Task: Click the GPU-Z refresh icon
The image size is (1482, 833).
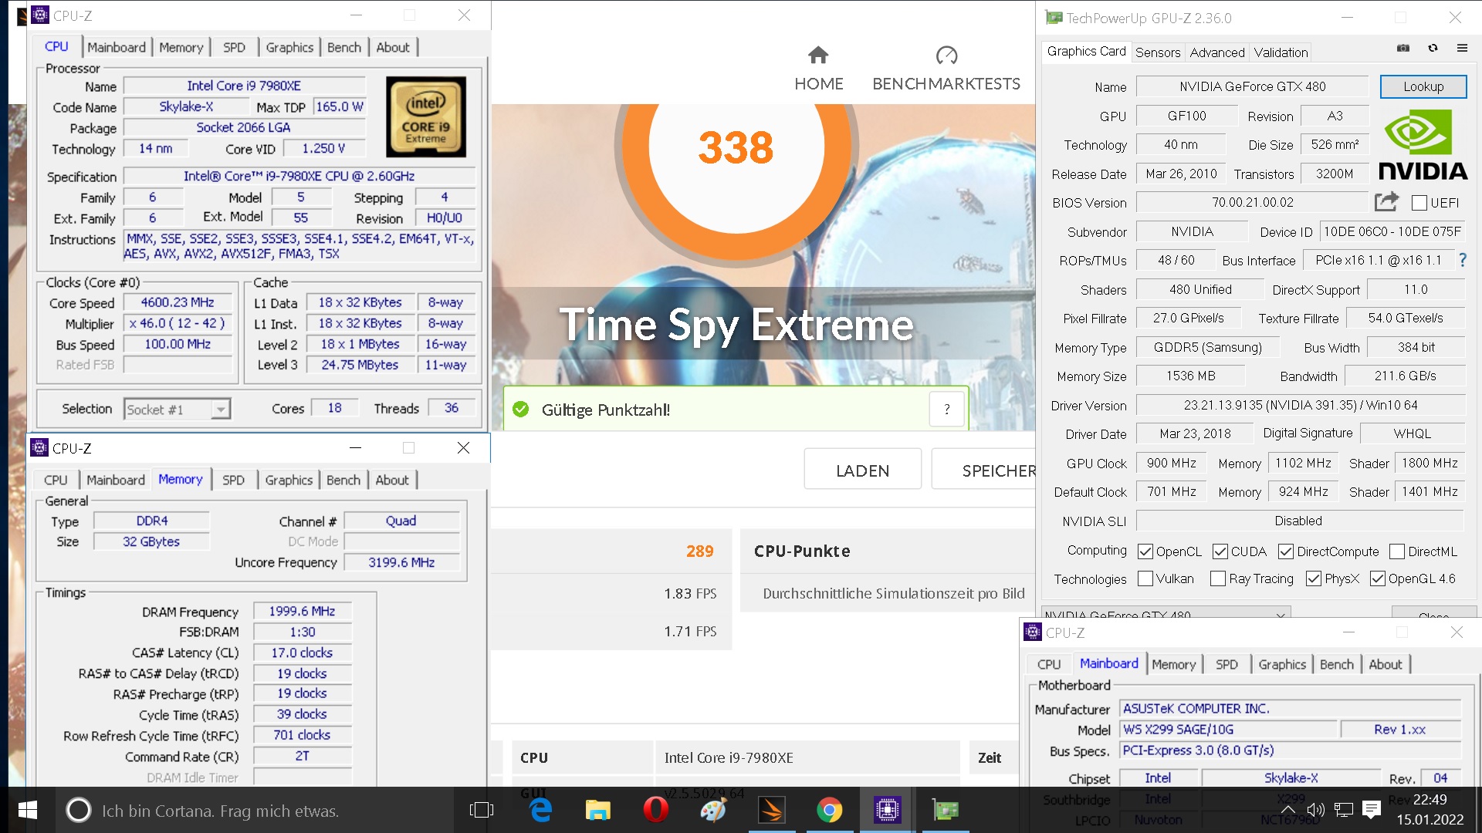Action: tap(1433, 48)
